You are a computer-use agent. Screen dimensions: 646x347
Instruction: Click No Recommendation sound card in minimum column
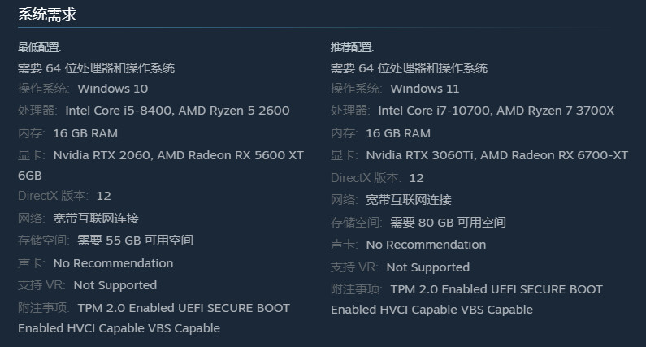(x=113, y=263)
